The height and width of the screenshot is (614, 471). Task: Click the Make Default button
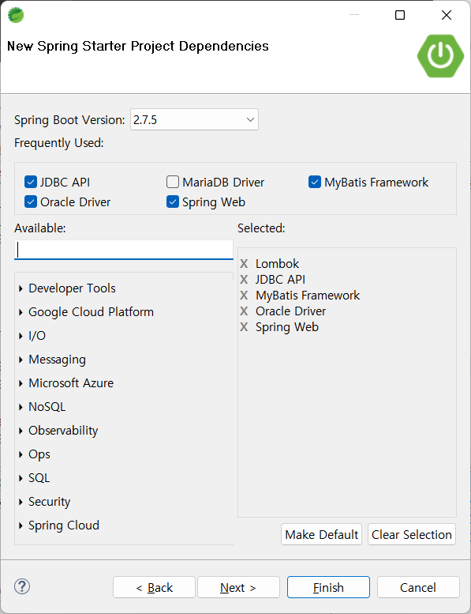tap(321, 534)
